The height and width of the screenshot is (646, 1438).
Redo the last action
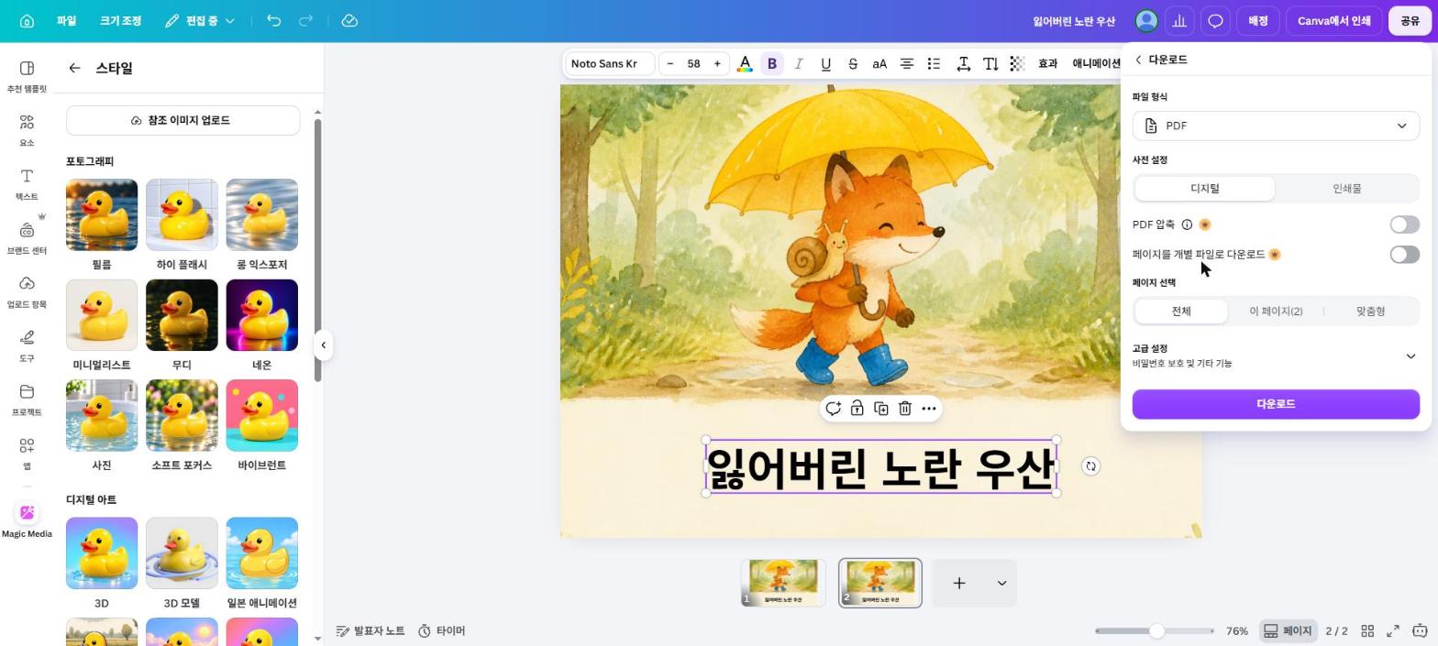(306, 20)
